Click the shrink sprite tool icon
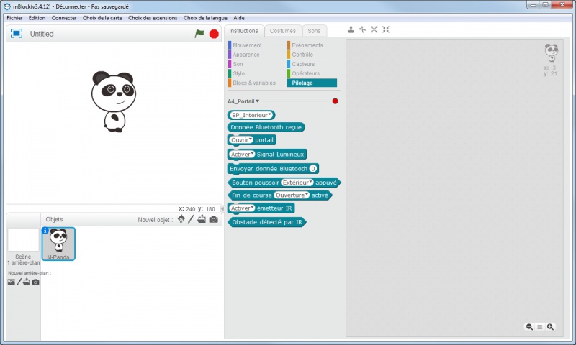The height and width of the screenshot is (345, 576). (x=386, y=29)
